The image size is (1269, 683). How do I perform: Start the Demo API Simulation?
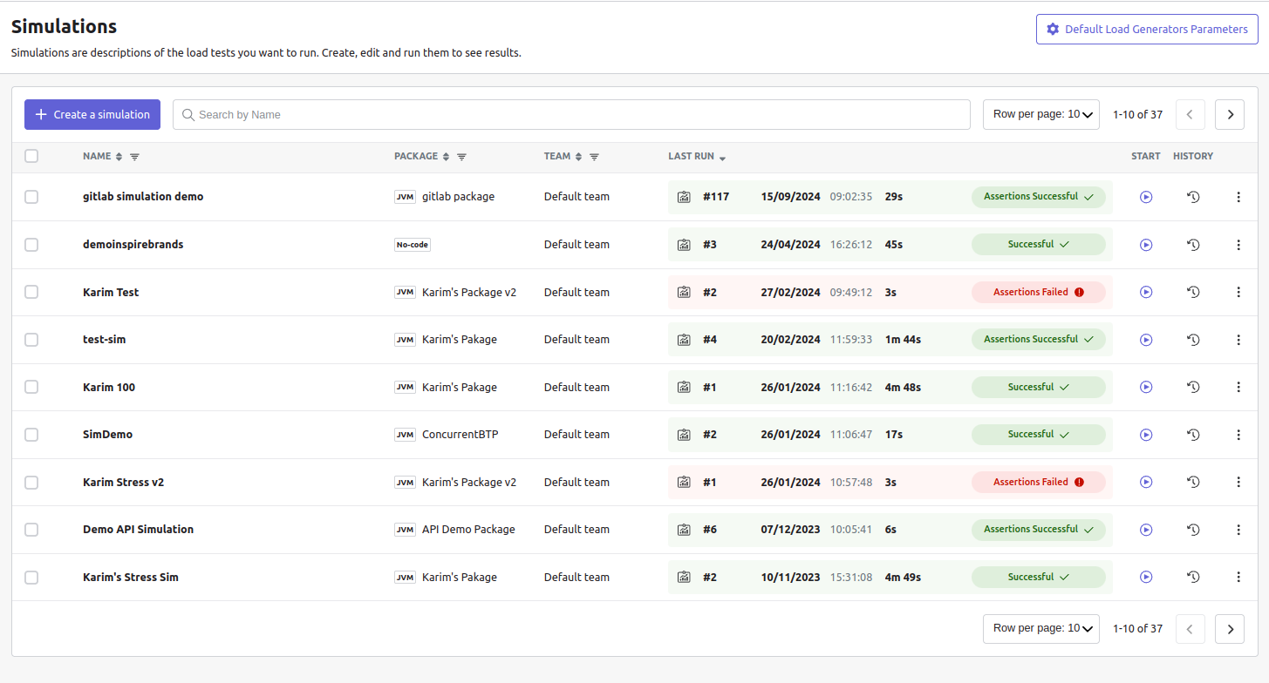click(x=1146, y=530)
